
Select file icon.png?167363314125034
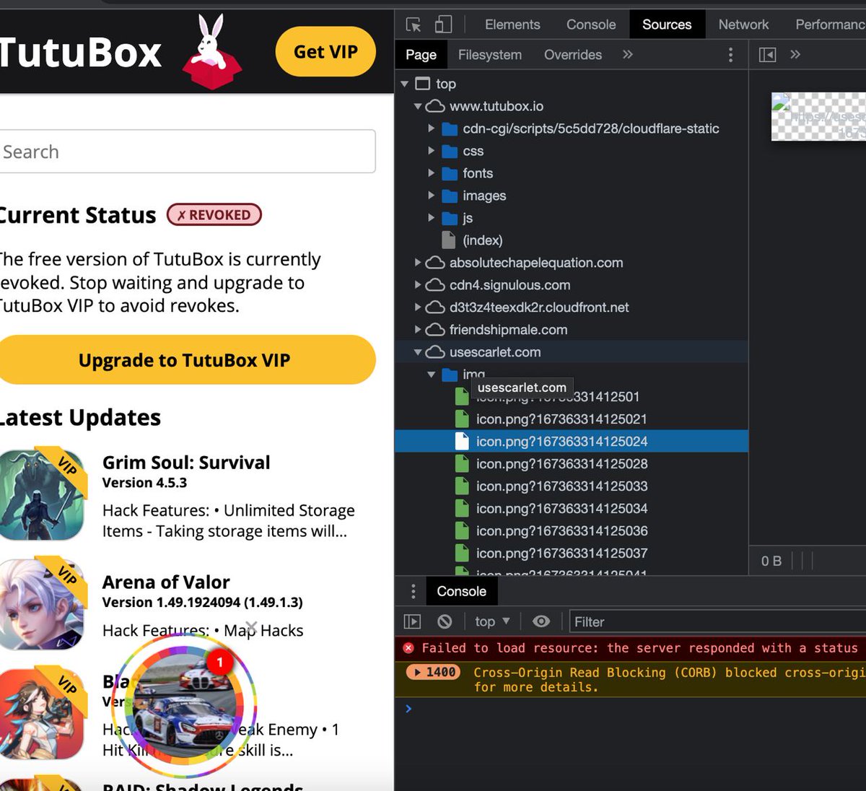561,509
